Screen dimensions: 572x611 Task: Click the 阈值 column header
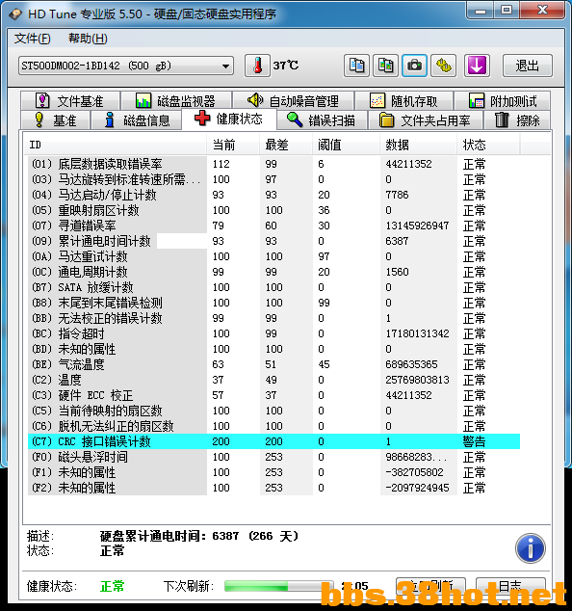coord(346,145)
